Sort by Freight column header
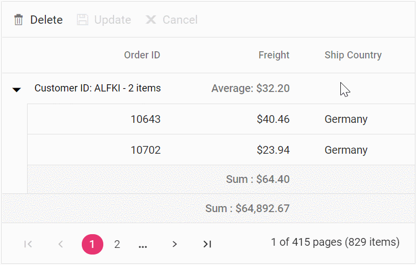This screenshot has width=416, height=265. click(274, 55)
